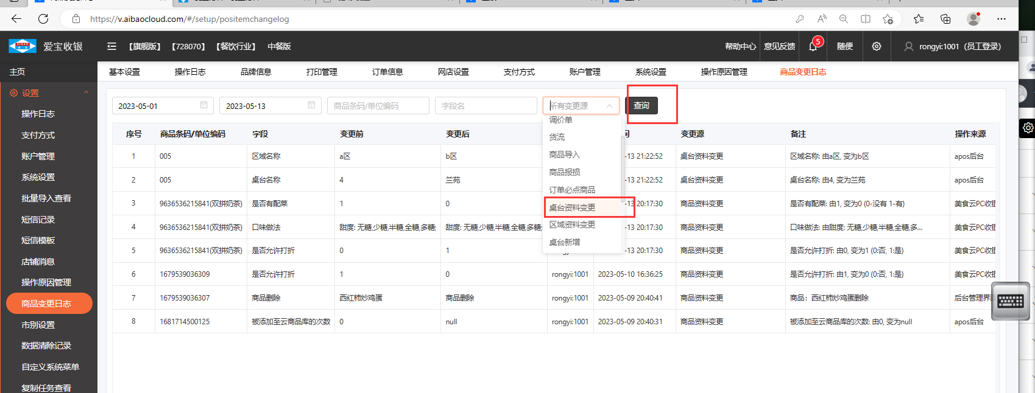Click the 字段名 input field
Screen dimensions: 1035x393
[485, 106]
